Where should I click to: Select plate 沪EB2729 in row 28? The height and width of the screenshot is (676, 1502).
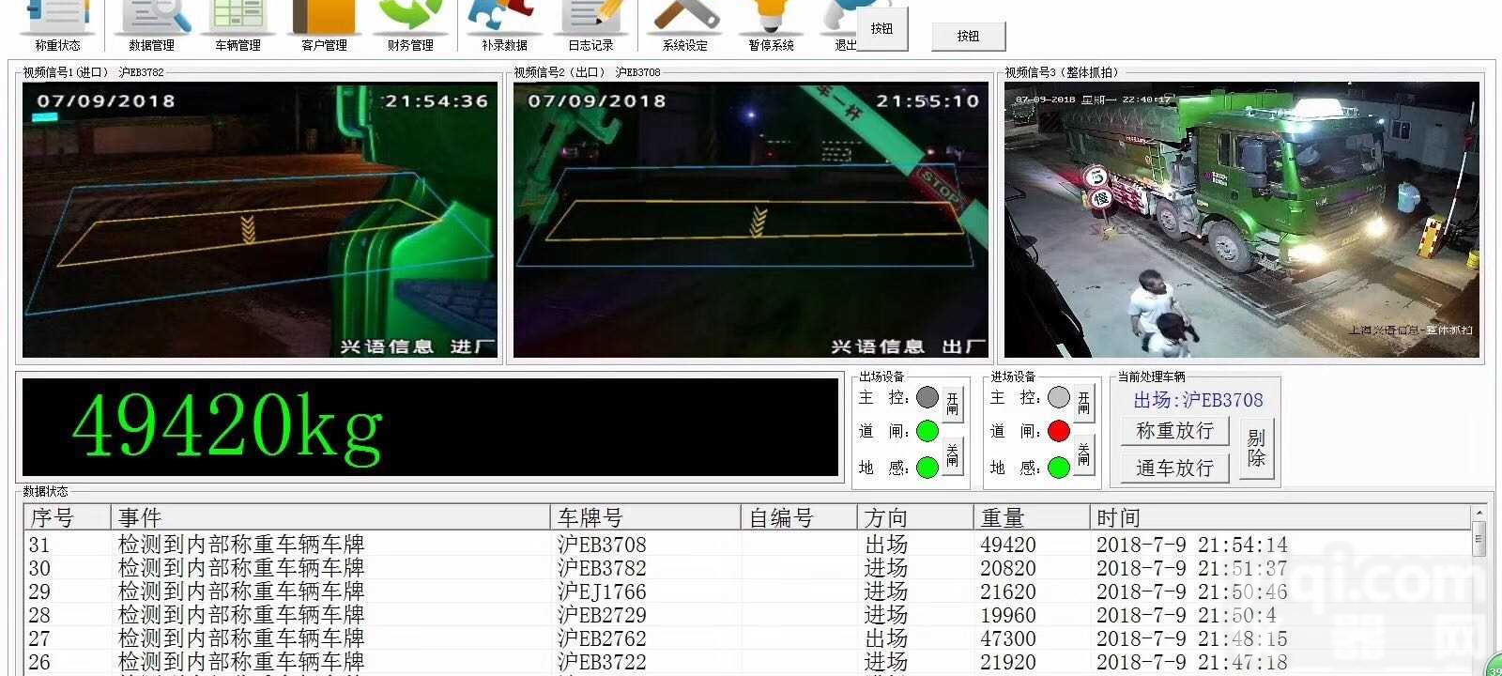(601, 615)
